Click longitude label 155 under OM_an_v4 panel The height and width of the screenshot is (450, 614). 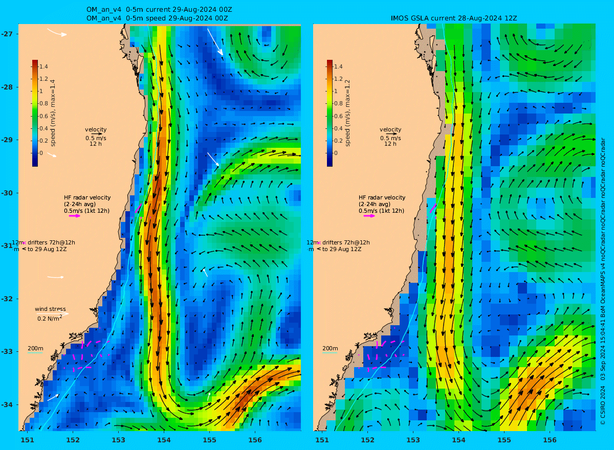click(209, 440)
